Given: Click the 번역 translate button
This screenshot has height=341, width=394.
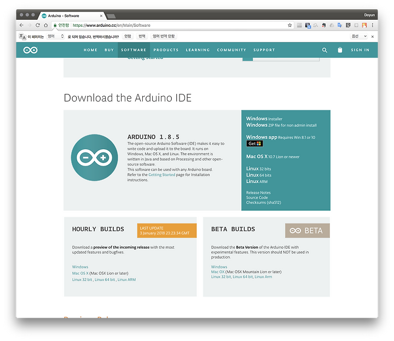Looking at the screenshot, I should tap(142, 37).
